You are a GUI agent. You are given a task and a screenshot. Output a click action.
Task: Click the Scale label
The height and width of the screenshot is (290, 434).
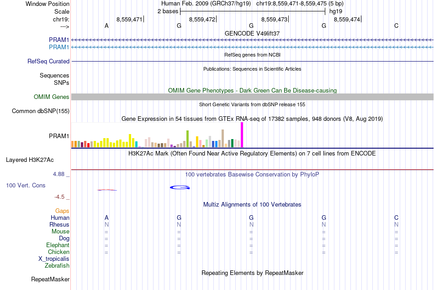click(x=62, y=11)
